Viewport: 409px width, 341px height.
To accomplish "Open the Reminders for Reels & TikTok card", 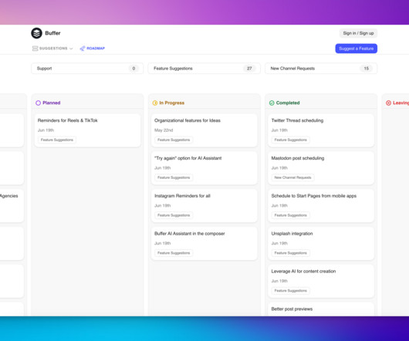I will 87,130.
